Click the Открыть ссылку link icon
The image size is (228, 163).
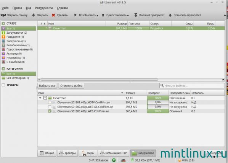coord(3,15)
